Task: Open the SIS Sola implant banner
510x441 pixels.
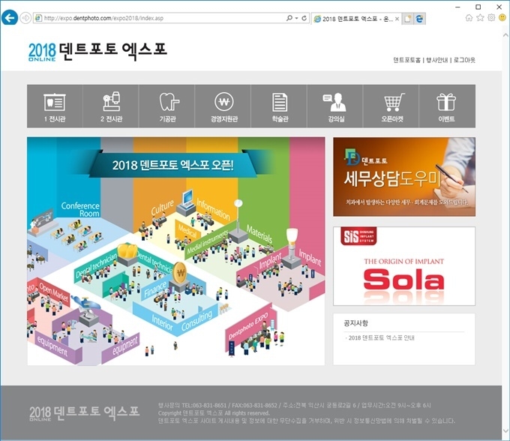Action: coord(404,266)
